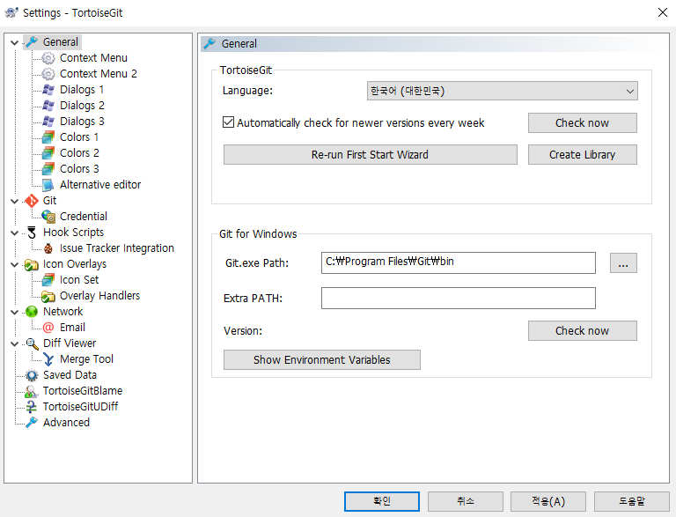This screenshot has height=517, width=676.
Task: Collapse the Network tree node
Action: [15, 312]
